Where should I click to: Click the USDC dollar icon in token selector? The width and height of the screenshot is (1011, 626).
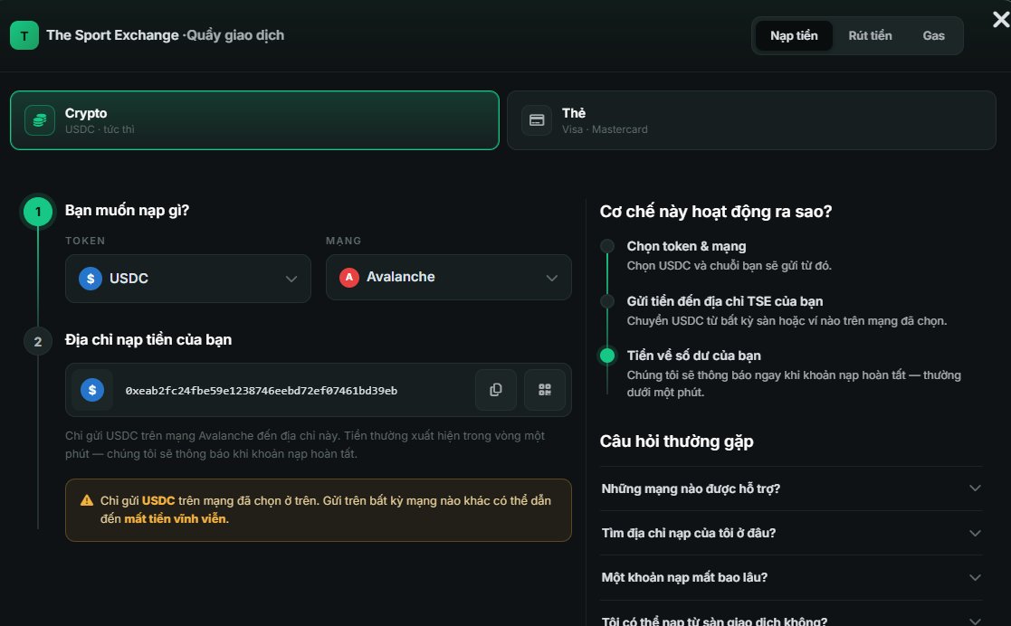91,279
